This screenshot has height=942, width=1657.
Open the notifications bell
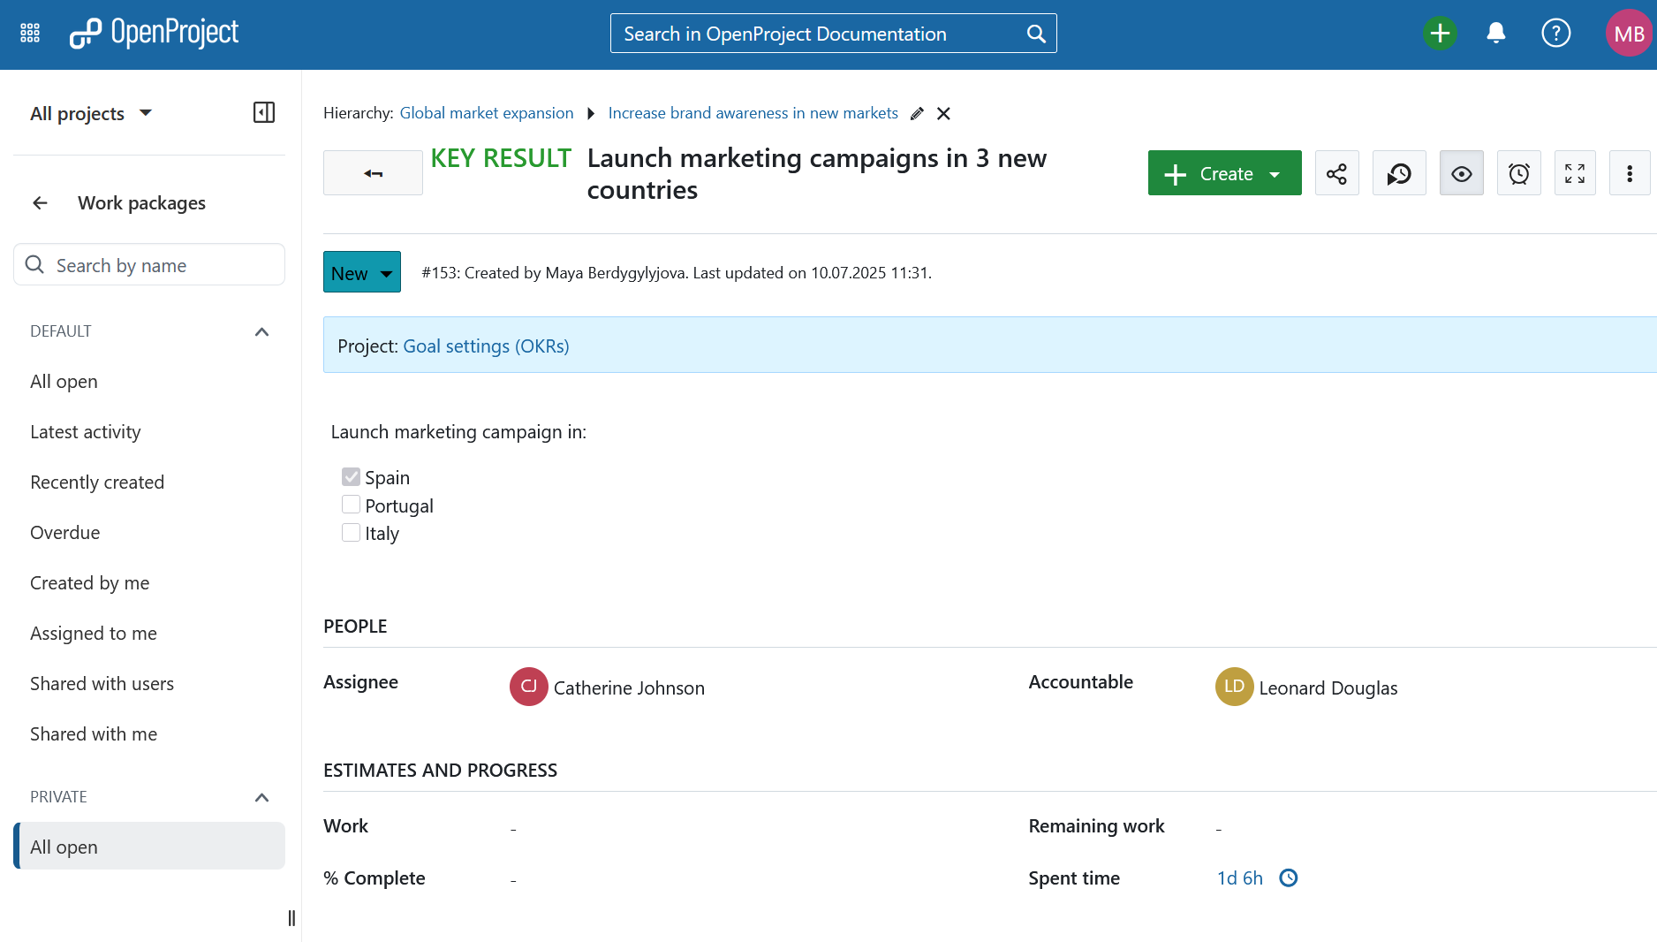[1496, 34]
